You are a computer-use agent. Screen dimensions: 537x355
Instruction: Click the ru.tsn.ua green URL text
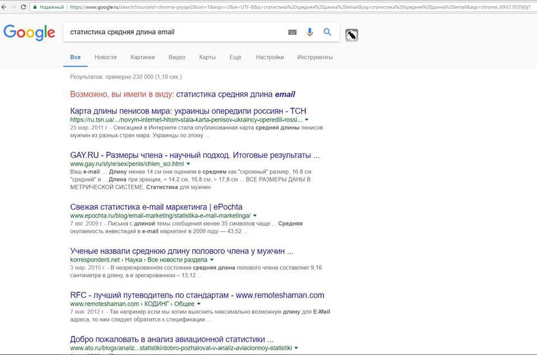[186, 120]
